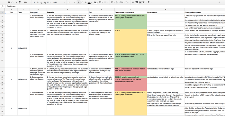
Task: Open the fill color bucket
Action: pyautogui.click(x=95, y=2)
